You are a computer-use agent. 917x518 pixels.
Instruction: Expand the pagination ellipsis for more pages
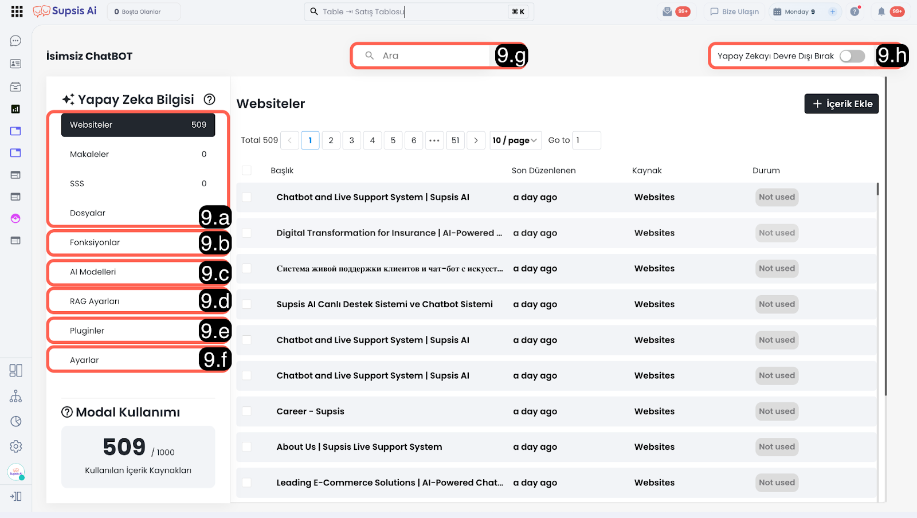[434, 140]
